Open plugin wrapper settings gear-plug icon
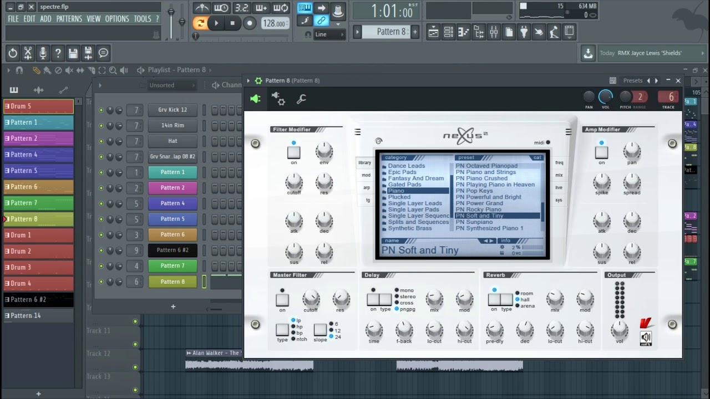 (x=278, y=99)
